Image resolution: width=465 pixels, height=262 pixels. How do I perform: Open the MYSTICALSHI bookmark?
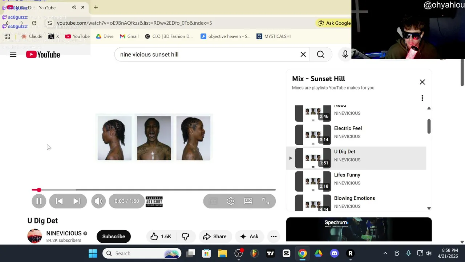274,36
